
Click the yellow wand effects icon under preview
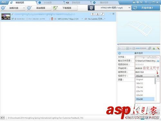[158, 48]
